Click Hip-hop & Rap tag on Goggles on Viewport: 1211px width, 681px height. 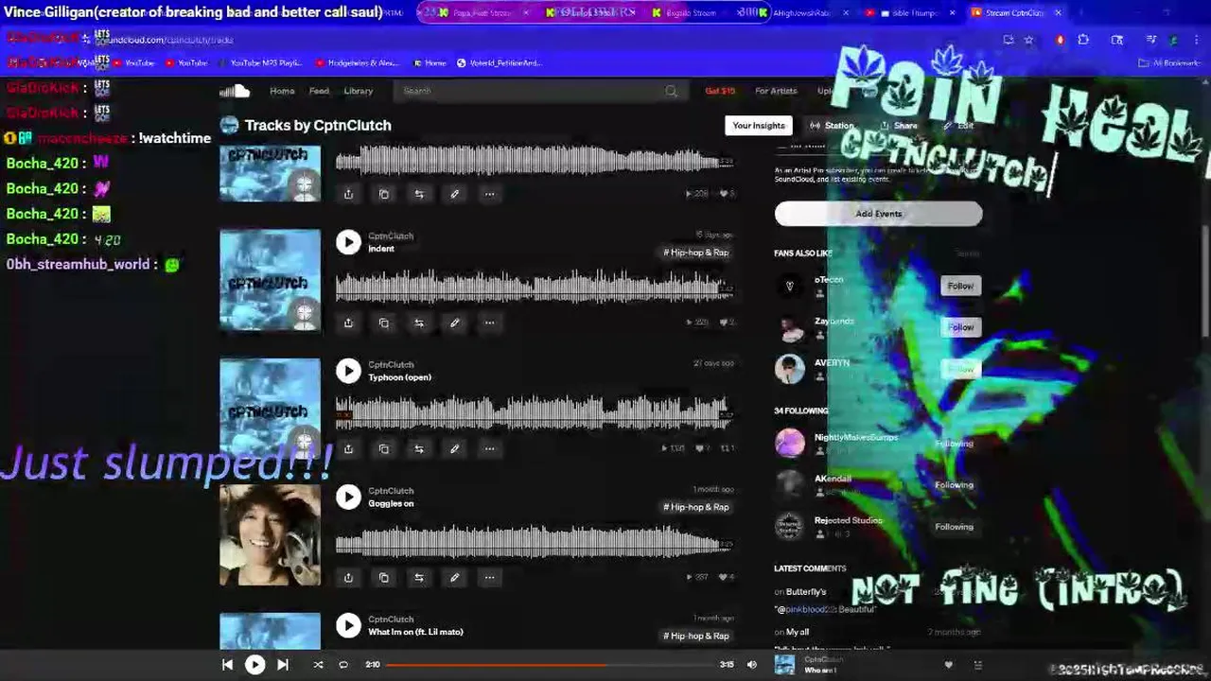pos(695,507)
